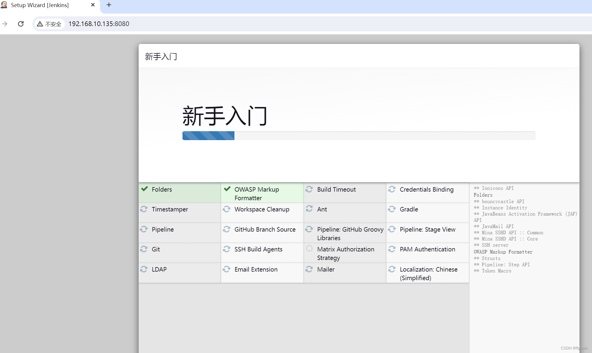
Task: Click the Timestamper plugin label
Action: [x=170, y=209]
